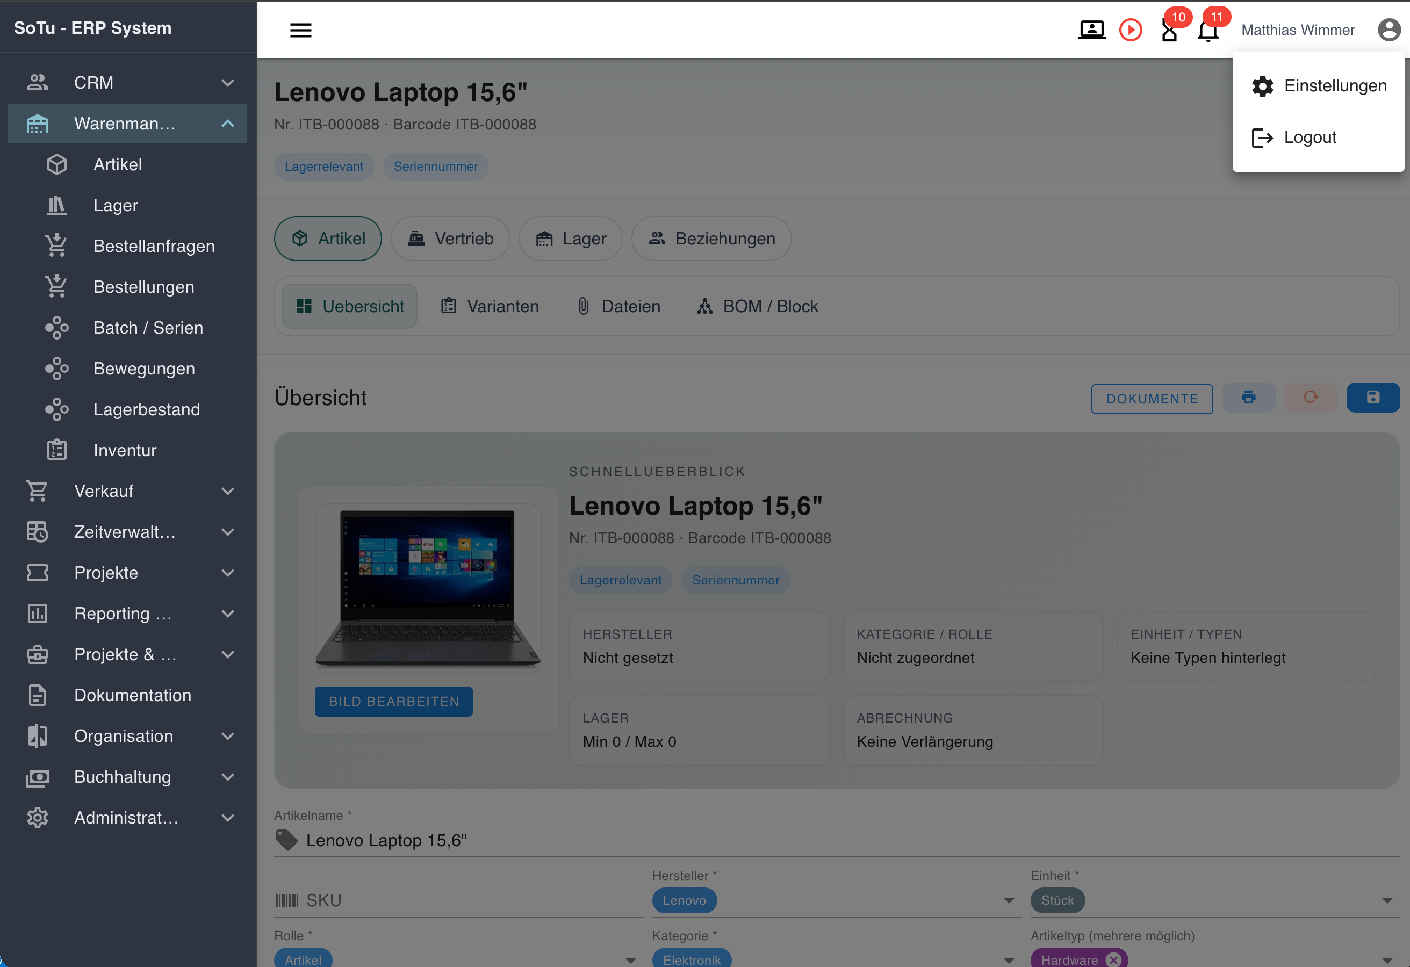
Task: Switch to the Varianten tab
Action: pos(490,306)
